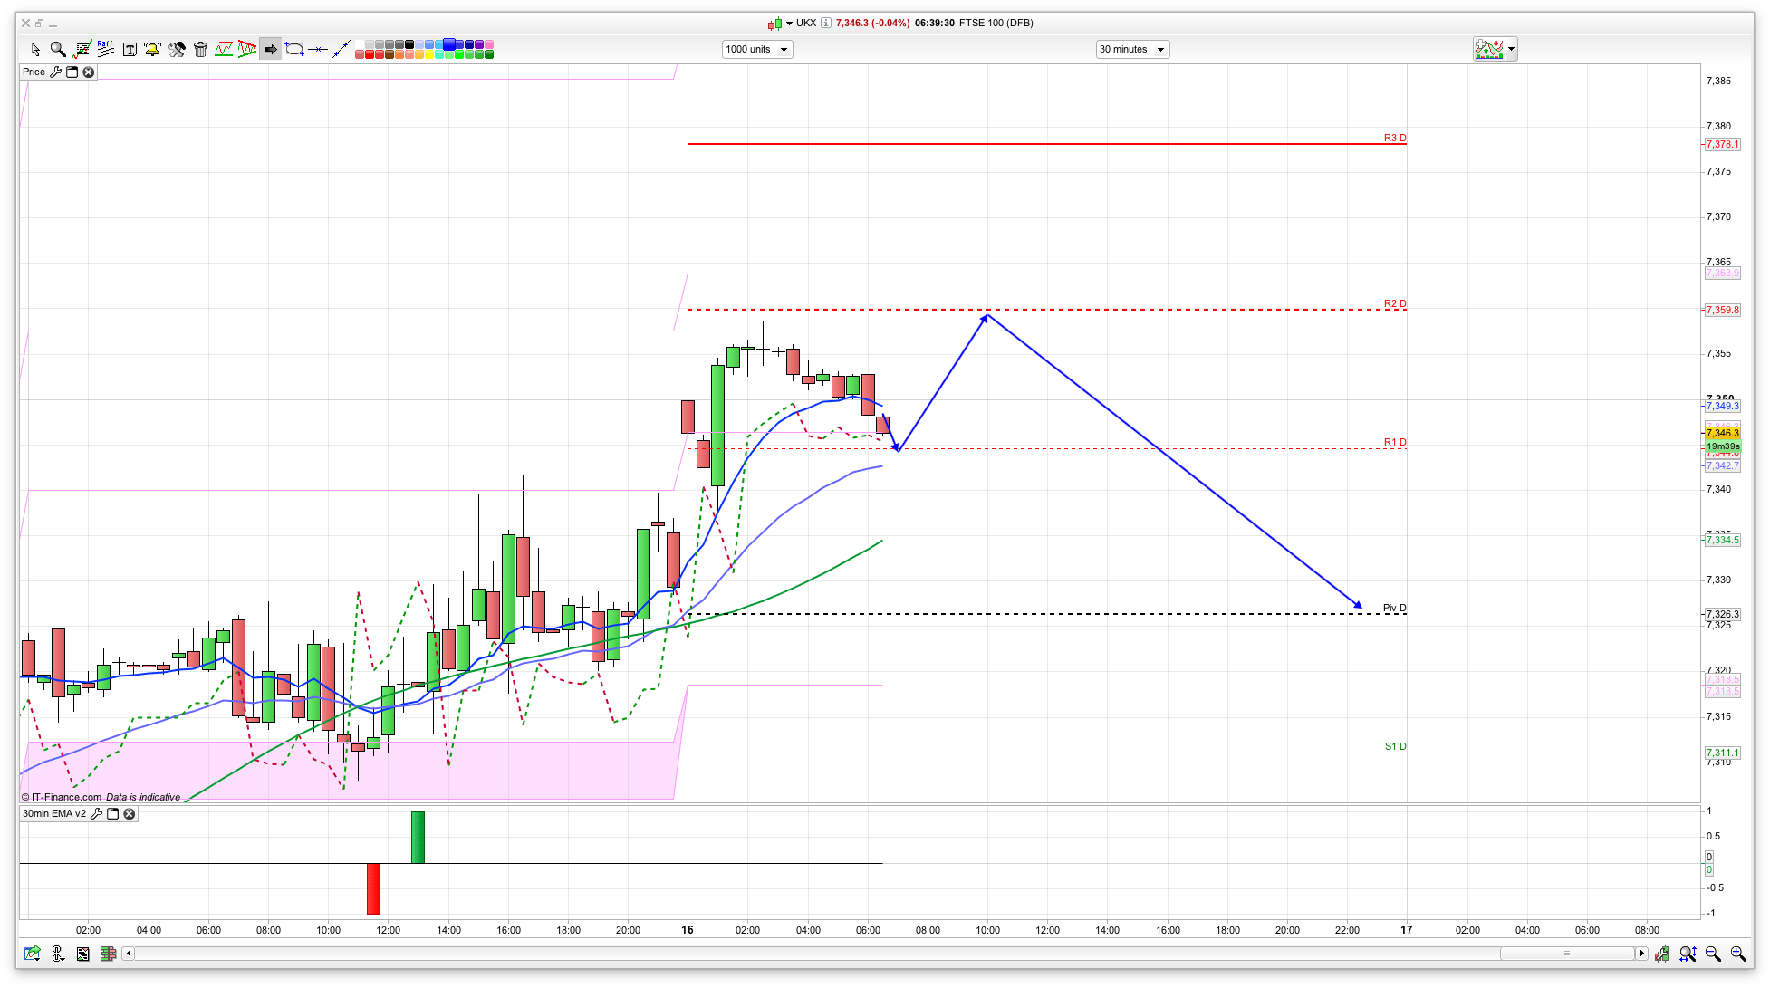Expand the chart template dropdown arrow
Image resolution: width=1770 pixels, height=988 pixels.
pos(1511,49)
